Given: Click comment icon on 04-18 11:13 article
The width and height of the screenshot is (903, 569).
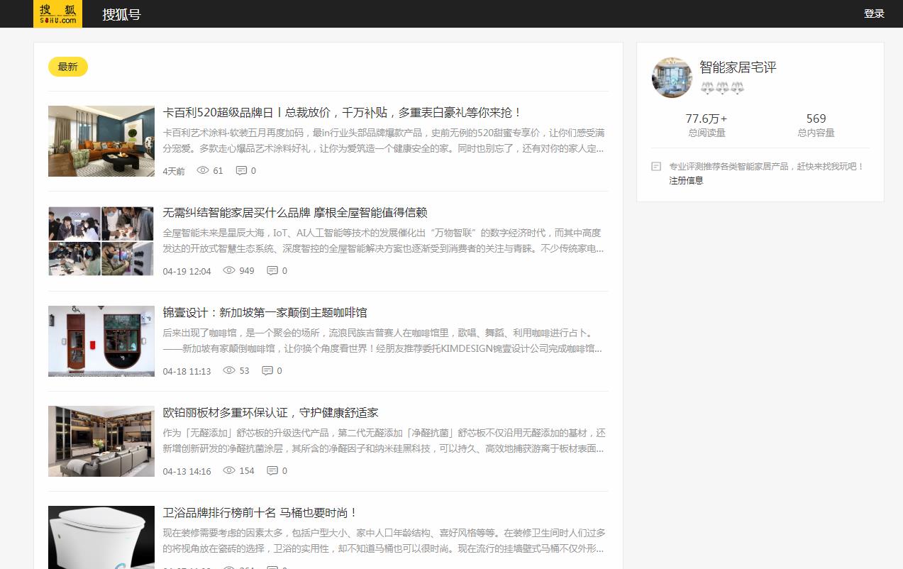Looking at the screenshot, I should pyautogui.click(x=267, y=370).
